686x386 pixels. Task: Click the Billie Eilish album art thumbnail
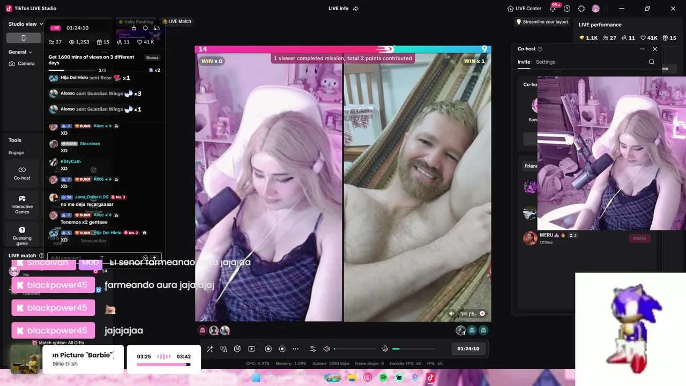pyautogui.click(x=25, y=359)
